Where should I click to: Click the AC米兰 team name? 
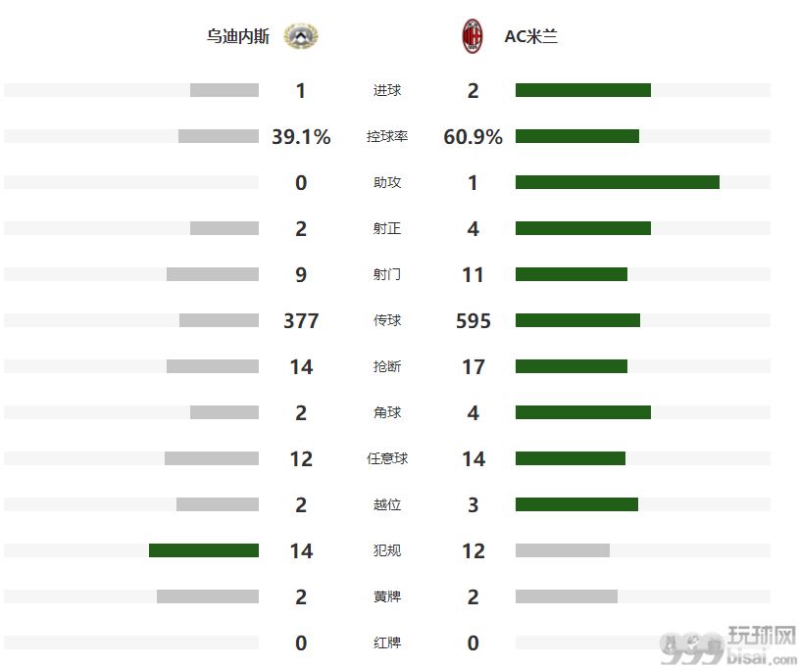point(530,36)
